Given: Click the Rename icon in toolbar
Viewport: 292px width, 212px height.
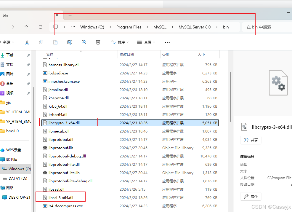Looking at the screenshot, I should tap(70, 42).
